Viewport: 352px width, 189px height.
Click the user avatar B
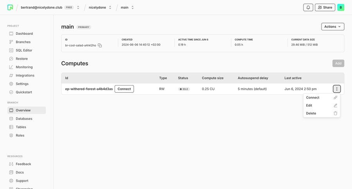pyautogui.click(x=341, y=7)
